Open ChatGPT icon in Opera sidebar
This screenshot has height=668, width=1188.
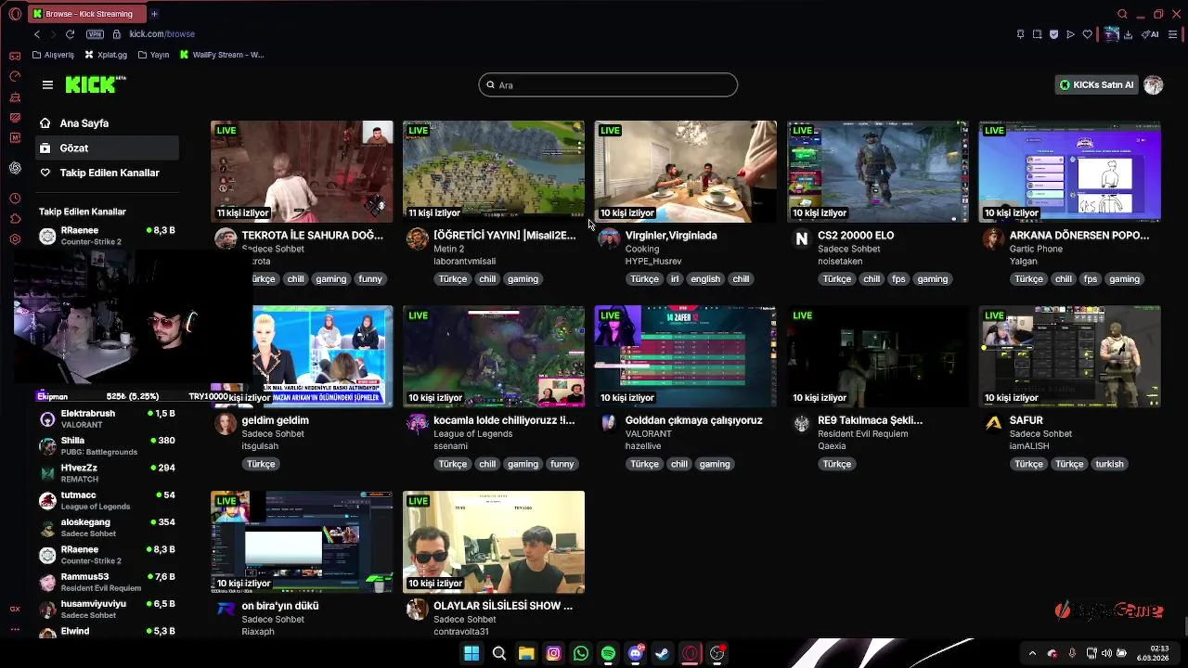(x=15, y=168)
